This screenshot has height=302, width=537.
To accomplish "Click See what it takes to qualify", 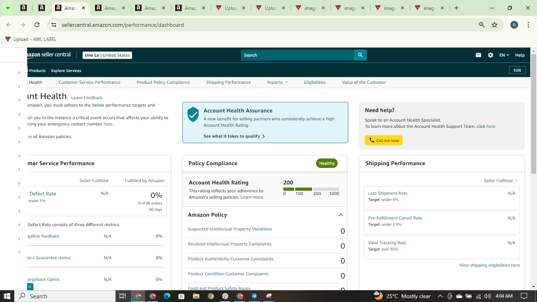I will (234, 136).
